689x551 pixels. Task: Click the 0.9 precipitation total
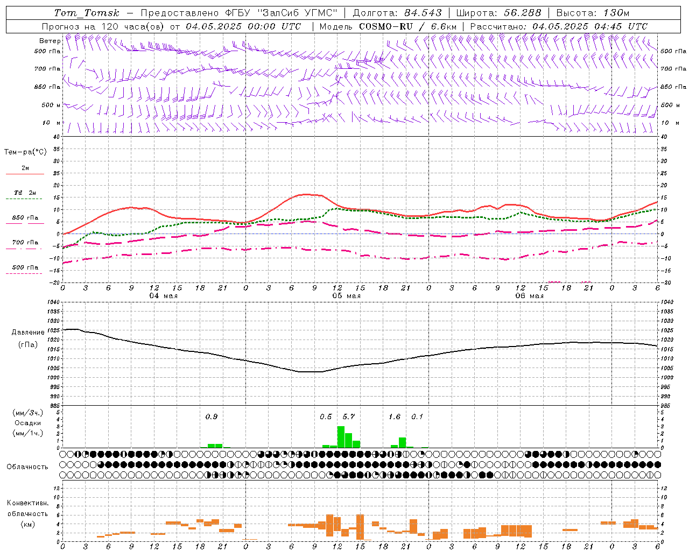pos(212,416)
